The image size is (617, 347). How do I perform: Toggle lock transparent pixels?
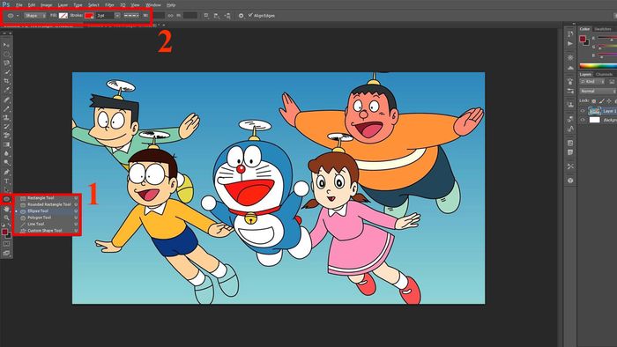click(x=594, y=101)
